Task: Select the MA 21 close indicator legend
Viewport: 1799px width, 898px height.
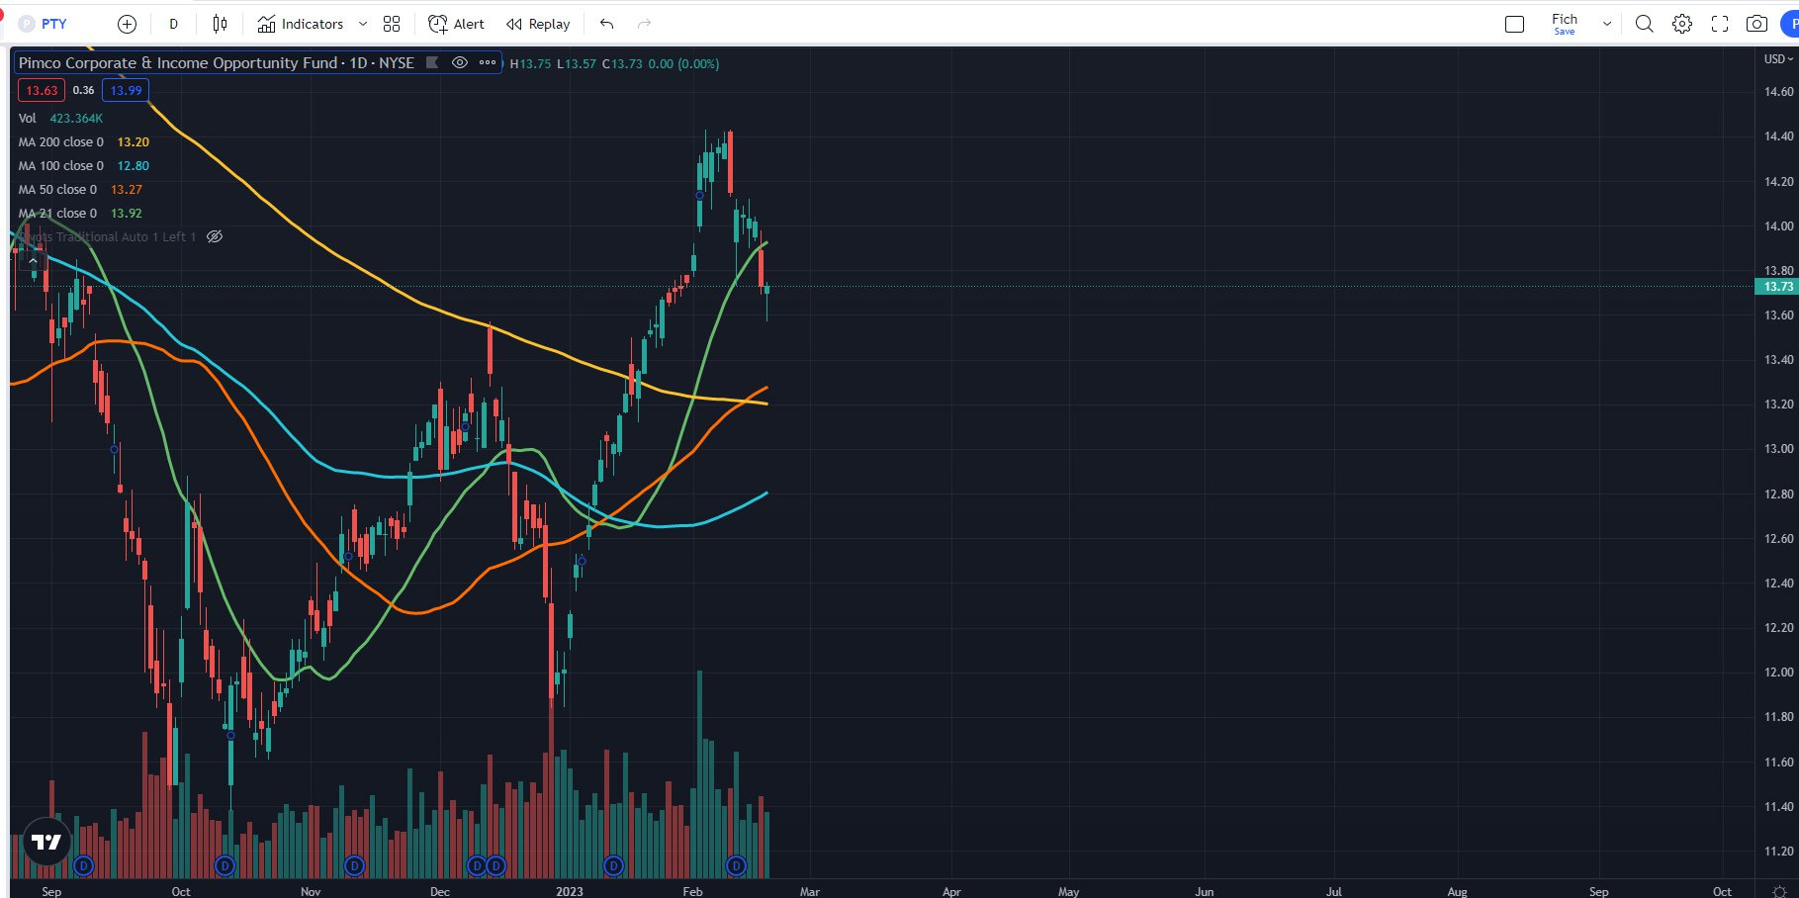Action: 57,213
